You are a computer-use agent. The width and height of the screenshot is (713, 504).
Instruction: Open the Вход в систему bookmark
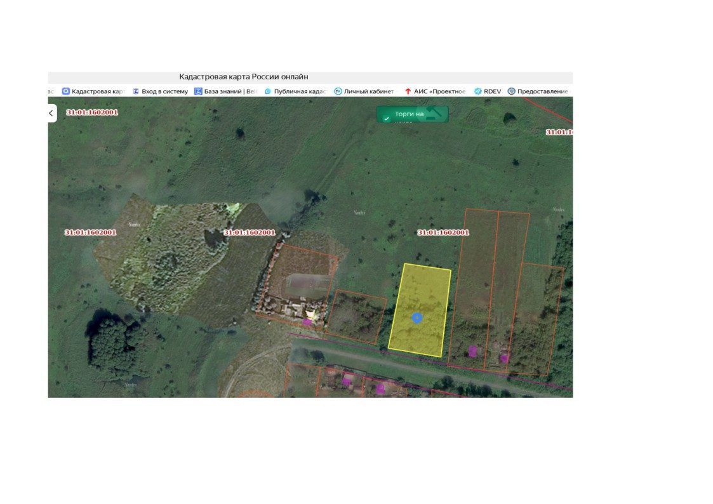pos(160,91)
